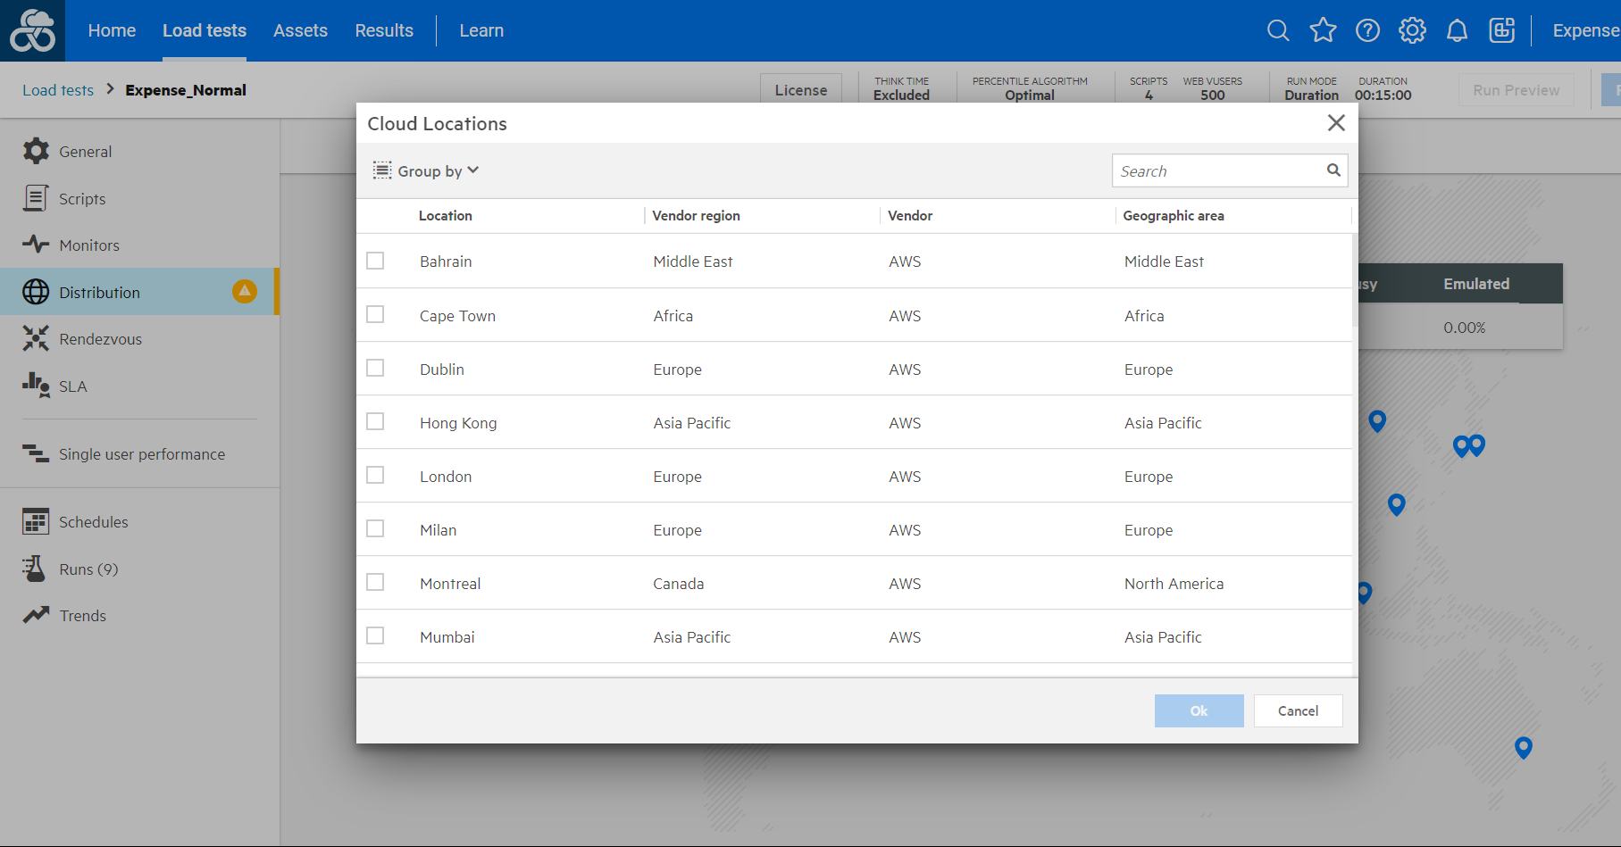Open settings gear in top bar
The height and width of the screenshot is (847, 1621).
[x=1412, y=30]
